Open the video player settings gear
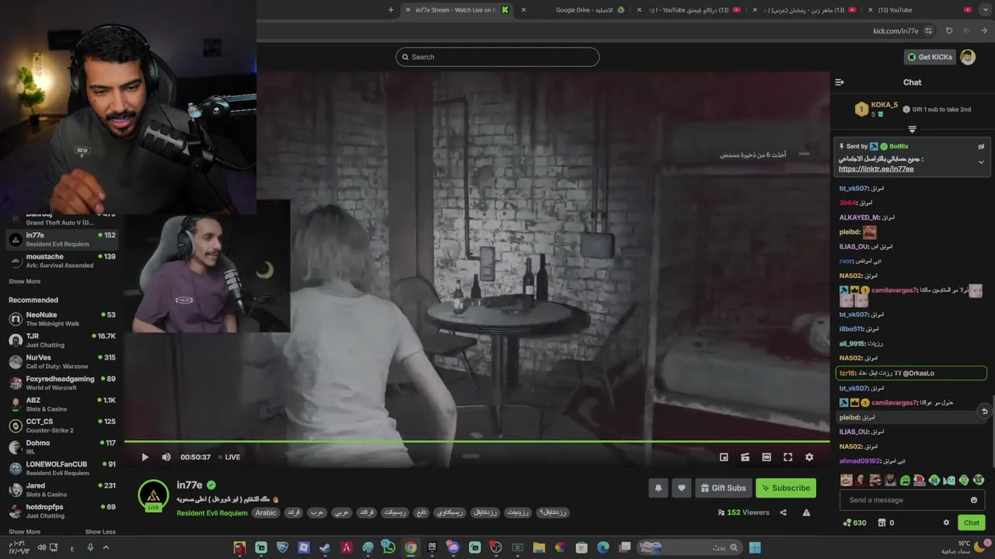The image size is (995, 559). click(x=809, y=457)
